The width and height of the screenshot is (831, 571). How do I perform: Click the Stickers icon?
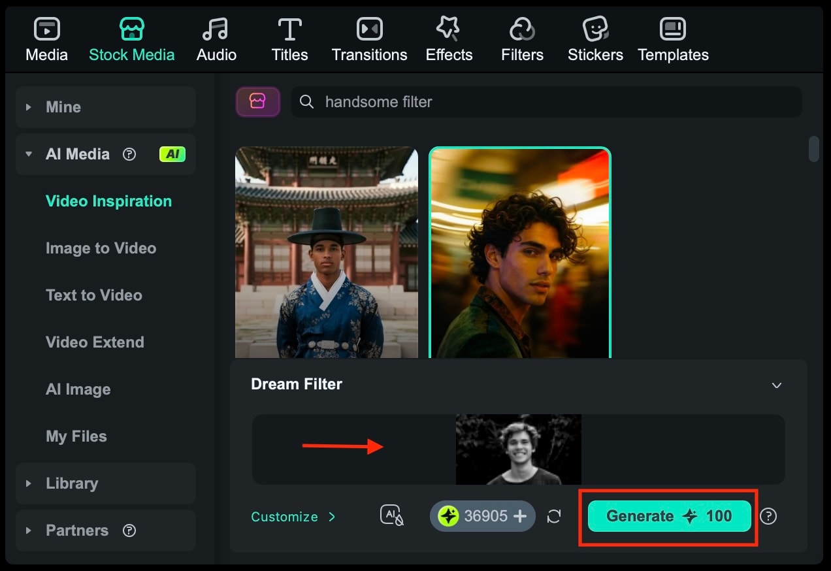[595, 28]
